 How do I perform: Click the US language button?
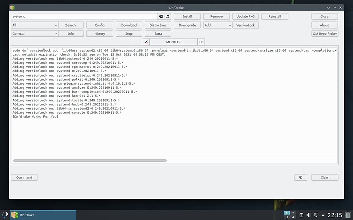[x=201, y=42]
